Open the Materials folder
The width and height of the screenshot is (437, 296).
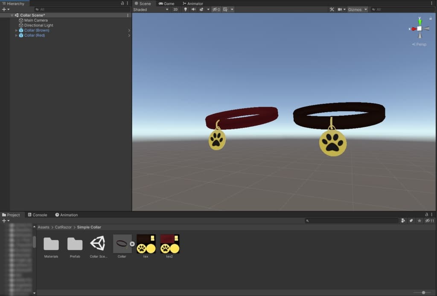point(51,244)
